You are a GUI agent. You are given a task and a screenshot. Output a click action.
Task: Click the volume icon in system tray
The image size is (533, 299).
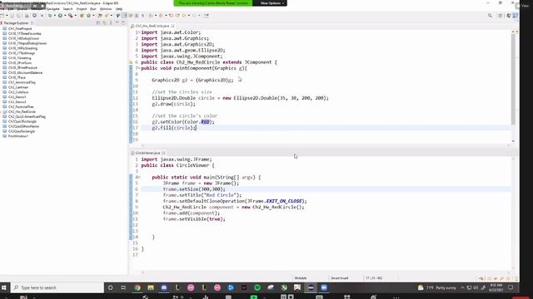[x=476, y=287]
